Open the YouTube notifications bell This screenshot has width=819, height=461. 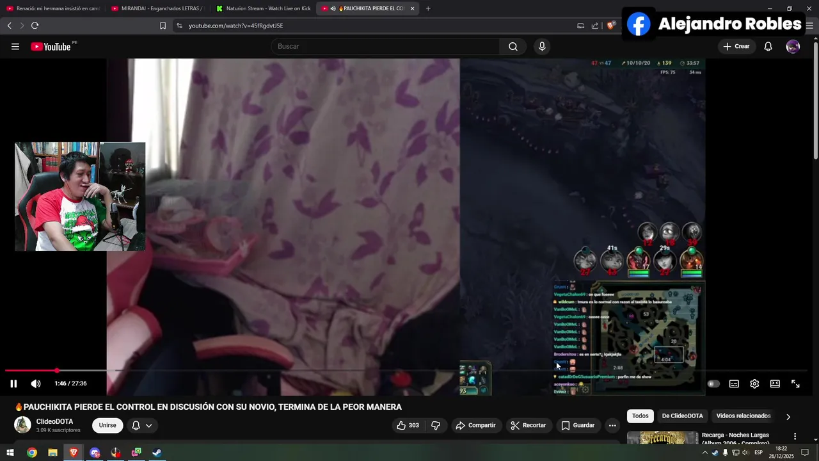[768, 46]
